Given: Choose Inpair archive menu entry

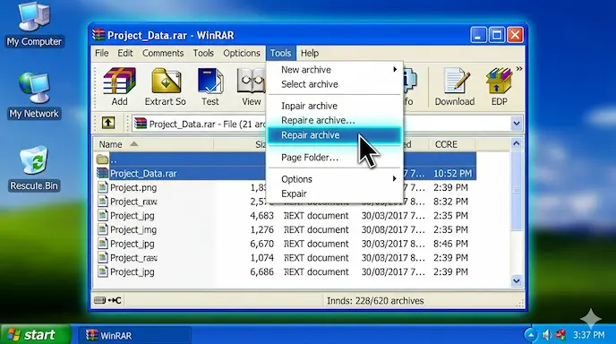Looking at the screenshot, I should 309,106.
